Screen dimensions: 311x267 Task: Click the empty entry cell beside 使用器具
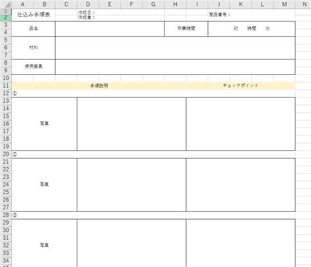tap(175, 67)
